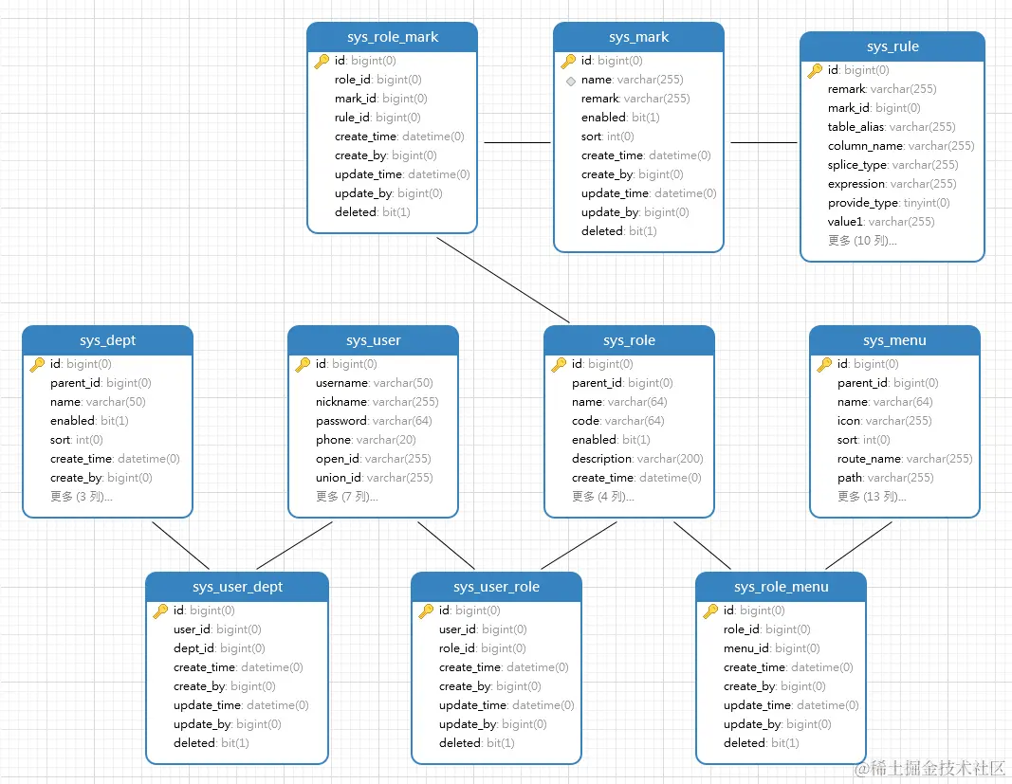
Task: Click the rule_id column in sys_role_mark
Action: point(377,118)
